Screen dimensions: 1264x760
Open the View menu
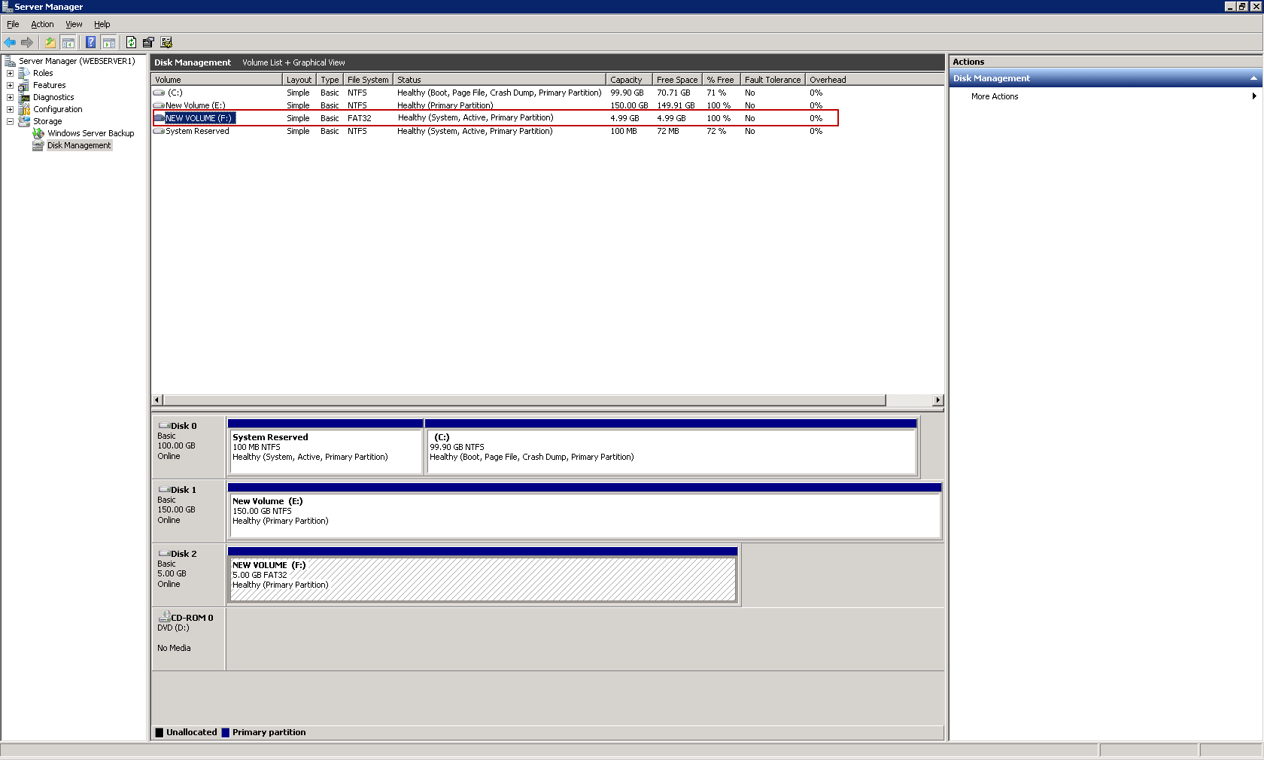(74, 24)
